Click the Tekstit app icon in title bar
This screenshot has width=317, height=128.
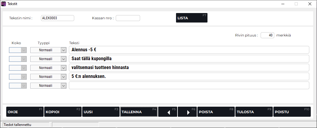click(x=4, y=4)
